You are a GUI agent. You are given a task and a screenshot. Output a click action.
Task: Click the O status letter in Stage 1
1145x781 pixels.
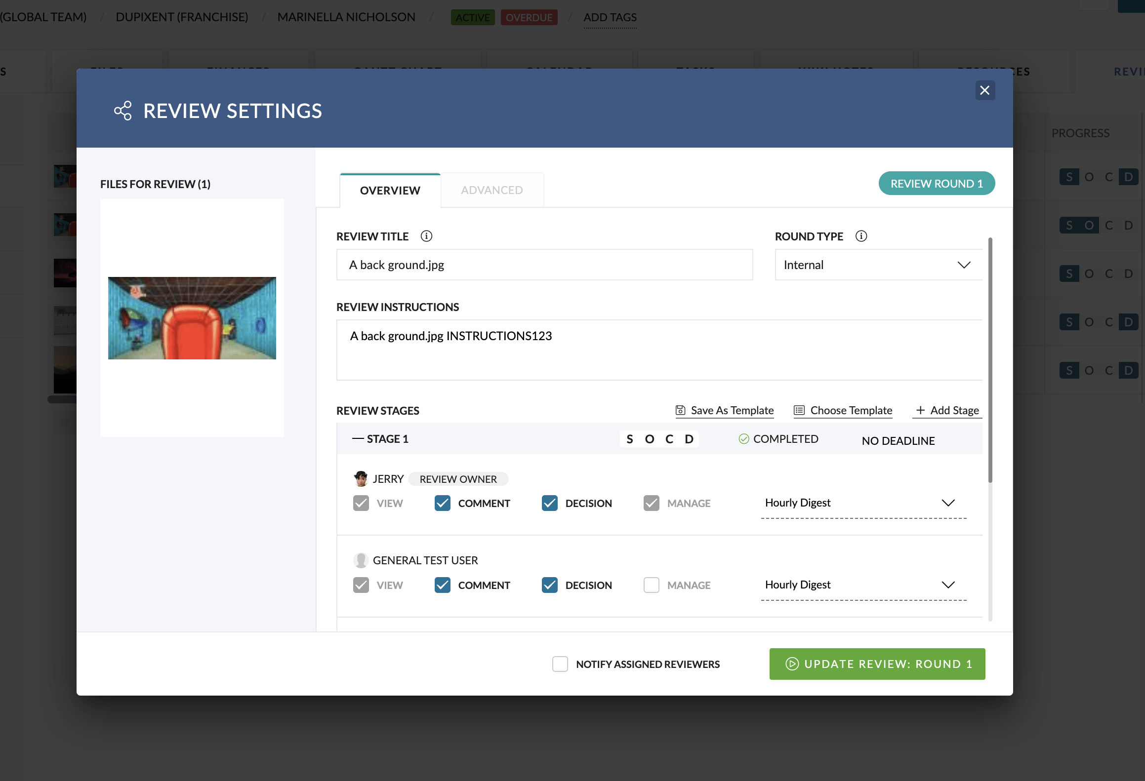(650, 439)
